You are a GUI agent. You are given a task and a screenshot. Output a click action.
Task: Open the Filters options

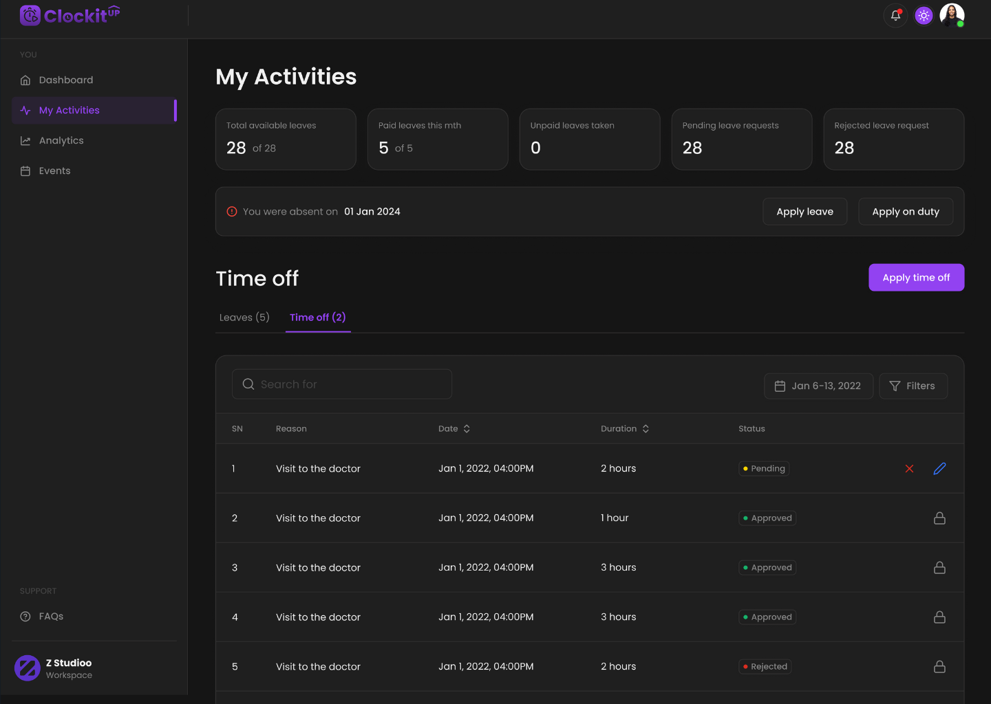click(x=913, y=386)
